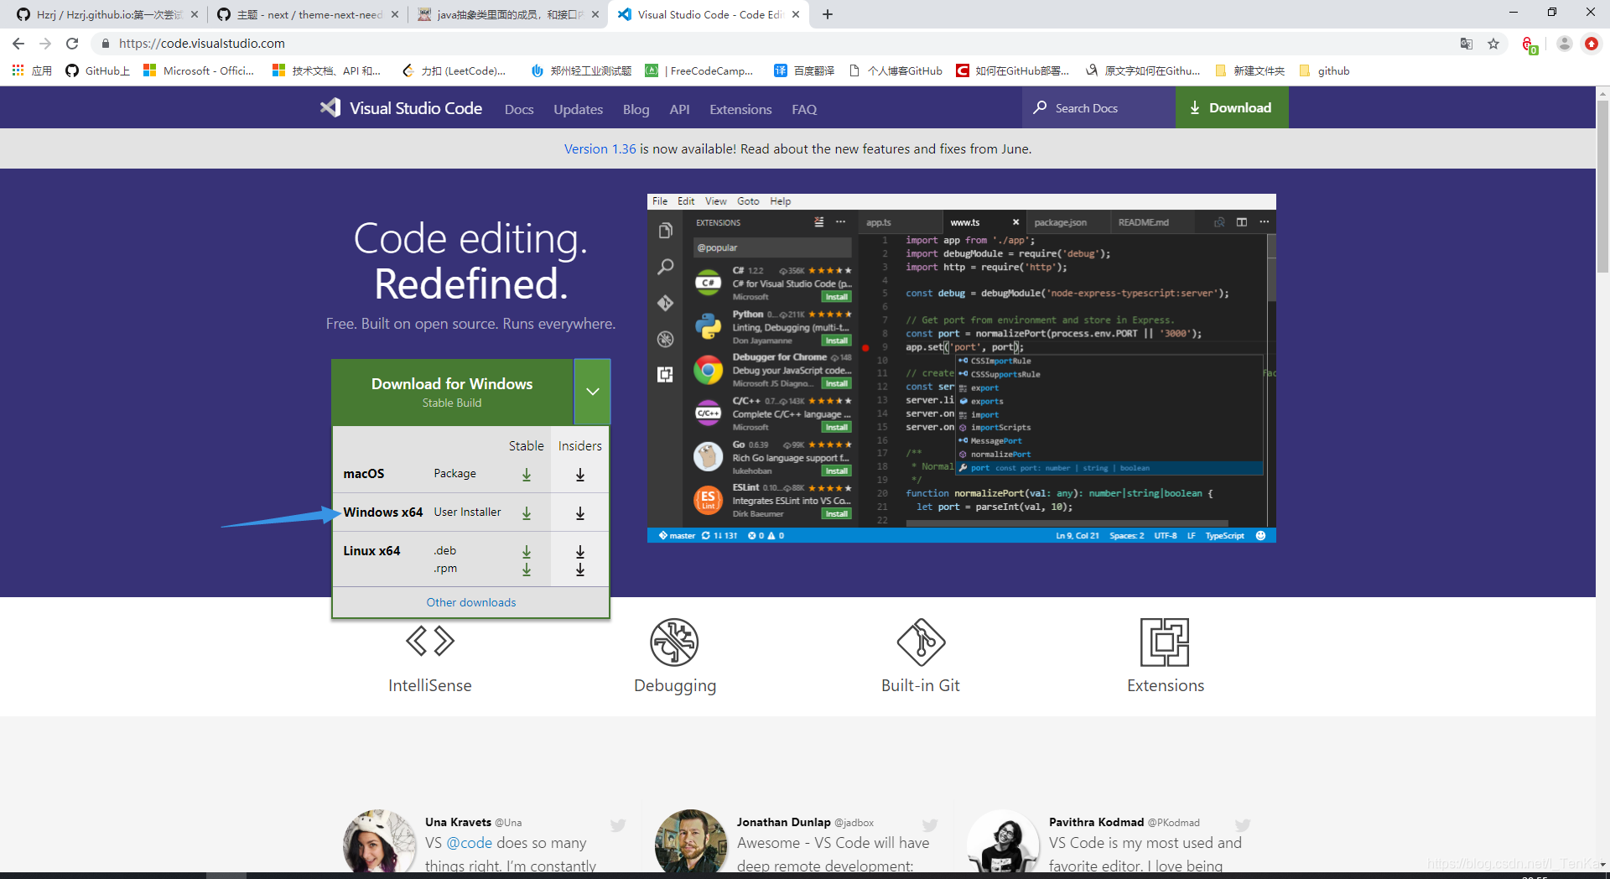This screenshot has height=879, width=1610.
Task: Click the green Download button in the header
Action: (x=1231, y=107)
